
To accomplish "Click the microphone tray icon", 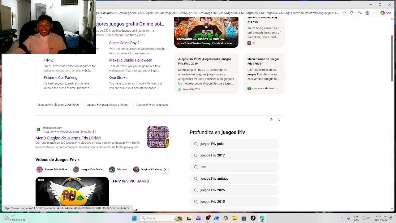I will (349, 218).
